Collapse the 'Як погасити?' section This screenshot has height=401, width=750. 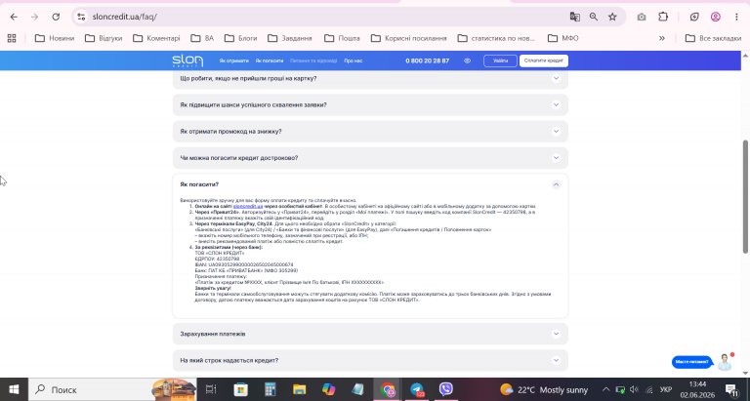tap(556, 184)
